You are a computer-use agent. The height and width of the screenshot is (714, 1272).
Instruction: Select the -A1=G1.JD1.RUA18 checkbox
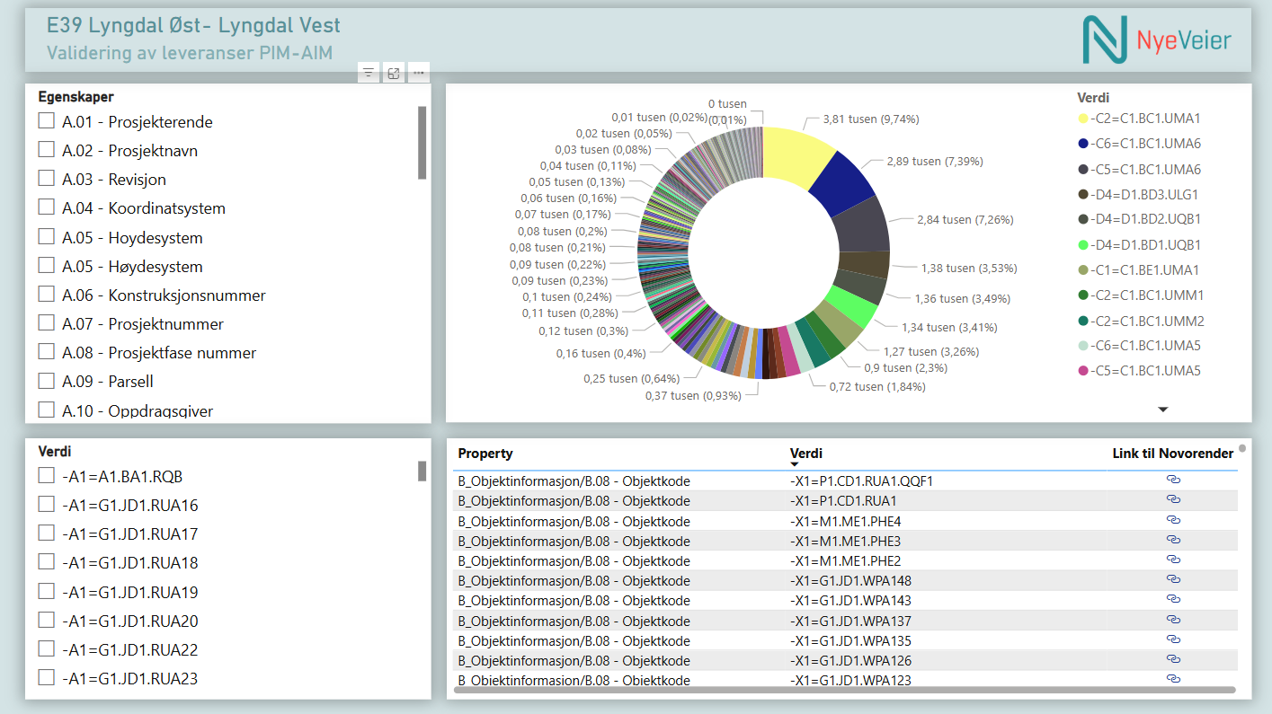pos(47,562)
